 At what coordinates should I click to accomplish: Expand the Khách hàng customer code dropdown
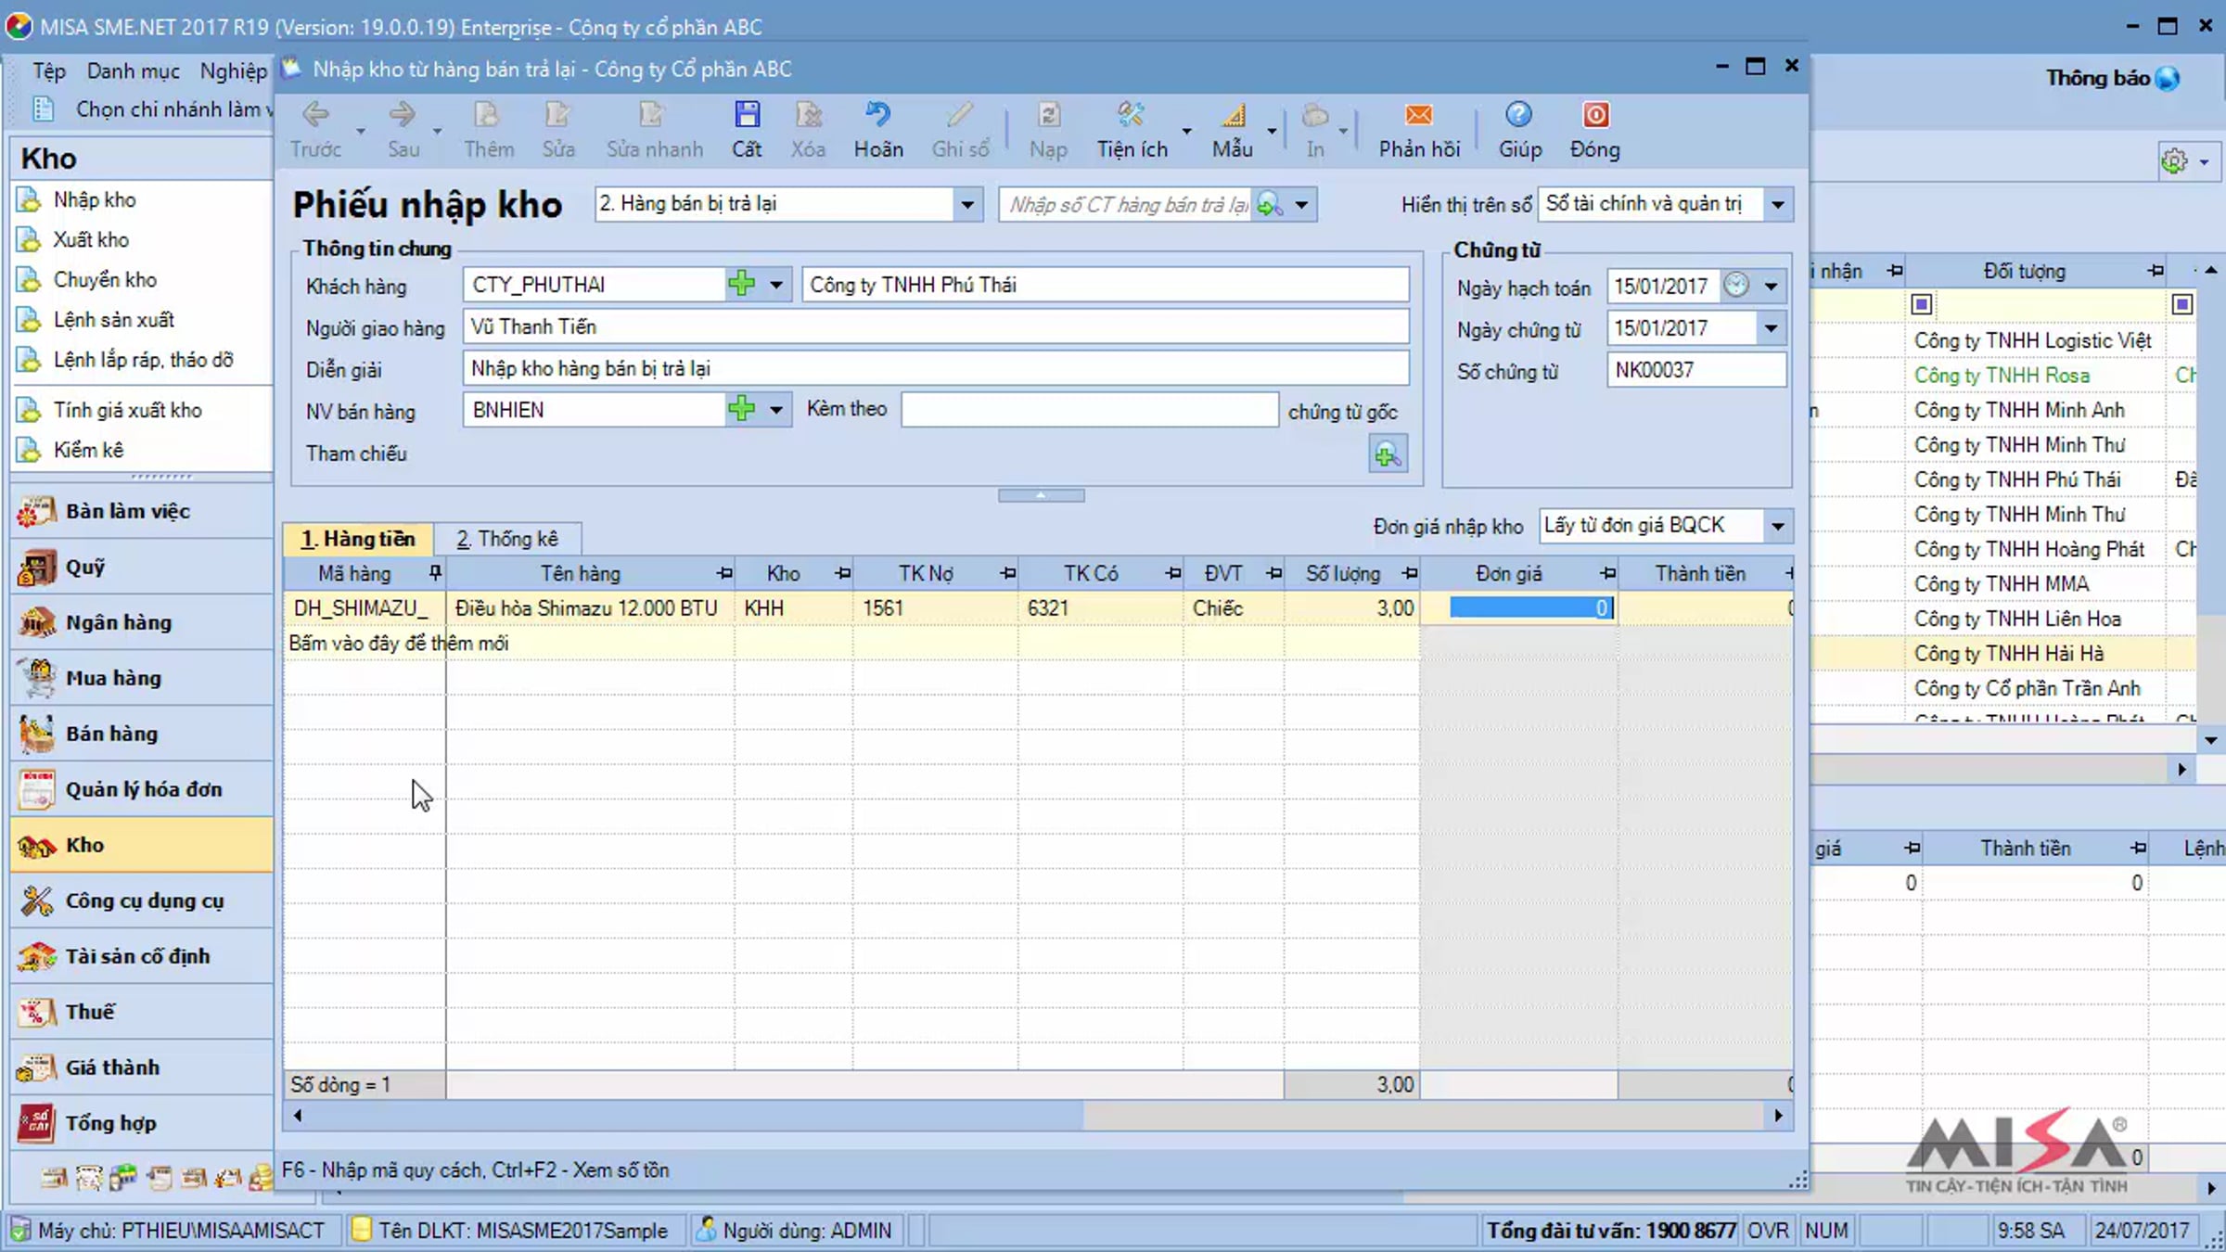coord(776,285)
